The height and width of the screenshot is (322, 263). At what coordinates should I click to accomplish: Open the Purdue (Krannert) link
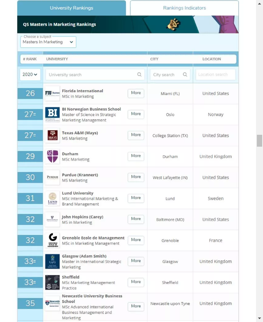80,175
